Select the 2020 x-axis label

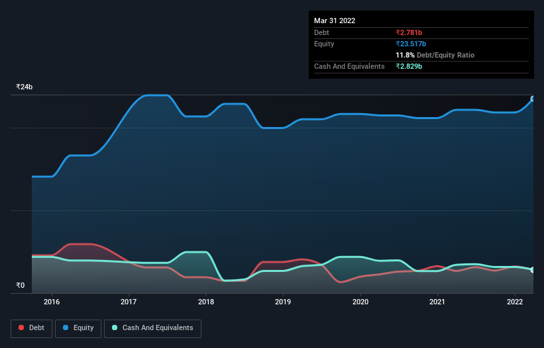[360, 302]
